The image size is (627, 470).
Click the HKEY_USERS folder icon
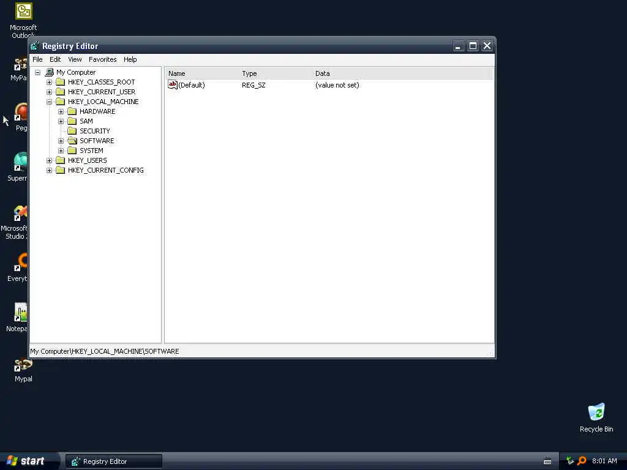[x=61, y=160]
